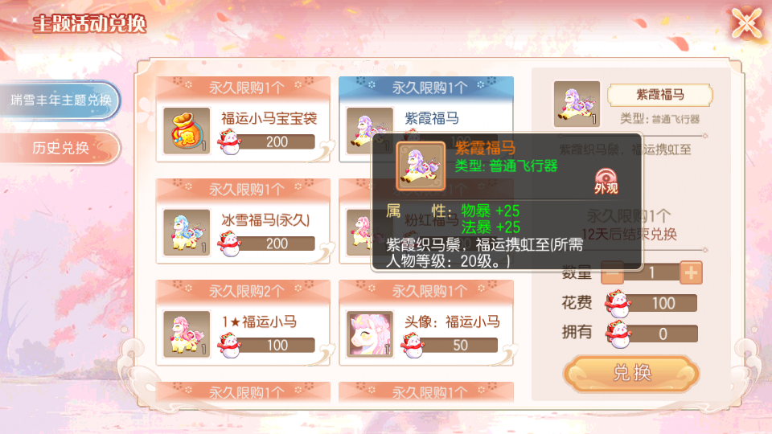Select the 头像：福运小马 50 price bar
Viewport: 772px width, 434px height.
pyautogui.click(x=460, y=345)
